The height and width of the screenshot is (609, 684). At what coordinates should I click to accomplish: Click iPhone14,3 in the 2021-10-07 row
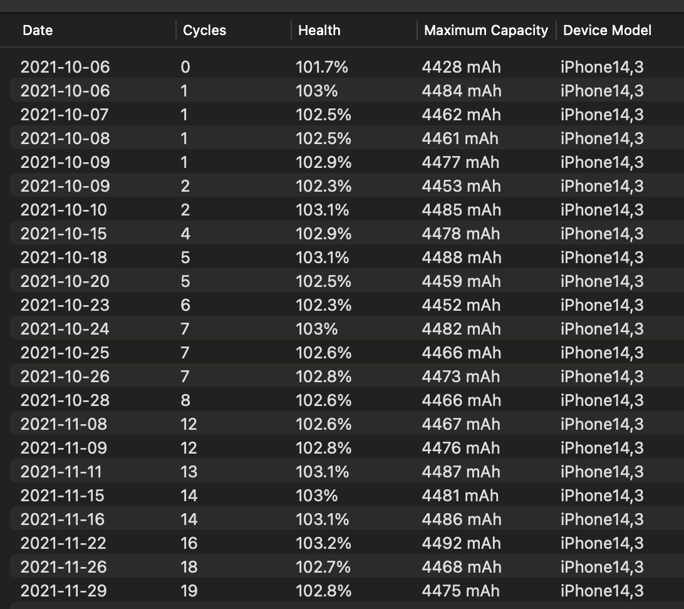click(602, 115)
